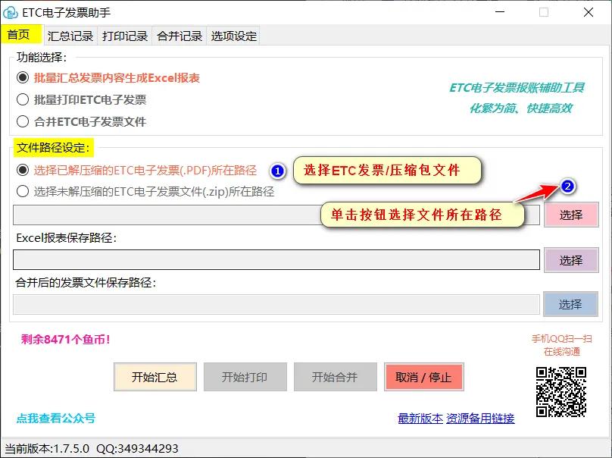Close the ETC电子发票助手 window
This screenshot has height=458, width=612.
pos(589,12)
